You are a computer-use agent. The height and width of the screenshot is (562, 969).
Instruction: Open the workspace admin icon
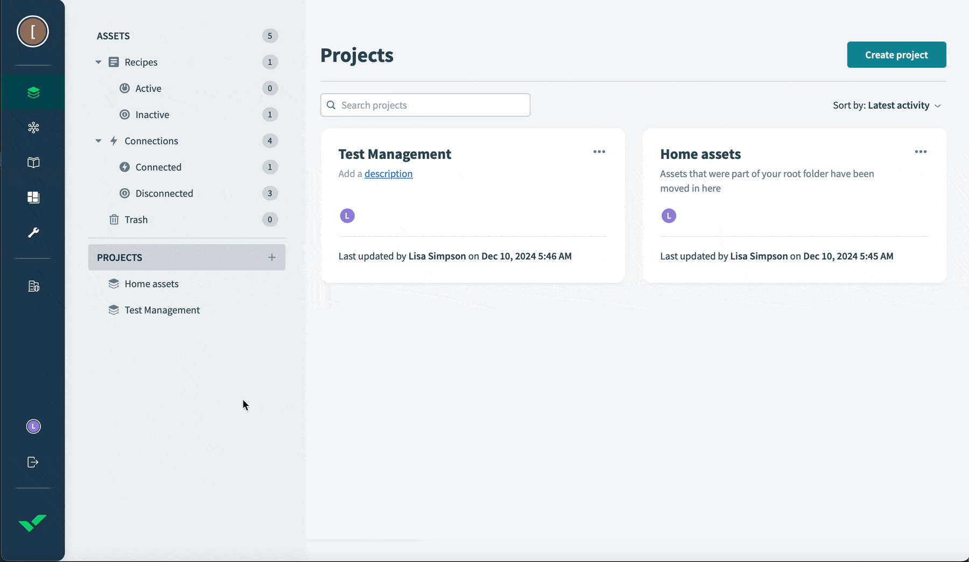coord(33,286)
